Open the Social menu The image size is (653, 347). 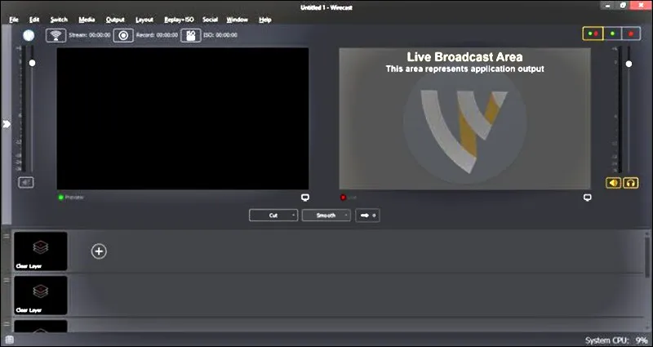pyautogui.click(x=210, y=20)
